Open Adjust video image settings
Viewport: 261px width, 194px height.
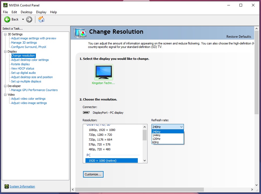click(x=29, y=103)
